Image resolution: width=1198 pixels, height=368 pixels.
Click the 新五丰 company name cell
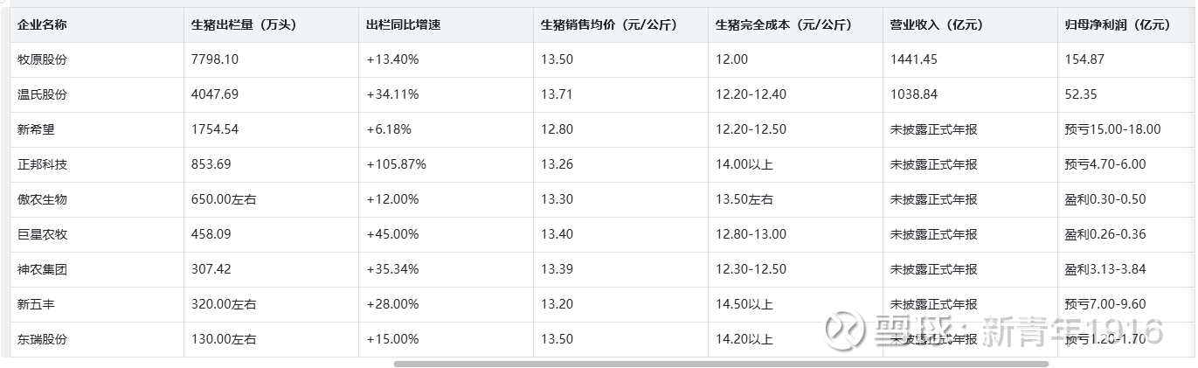coord(37,304)
